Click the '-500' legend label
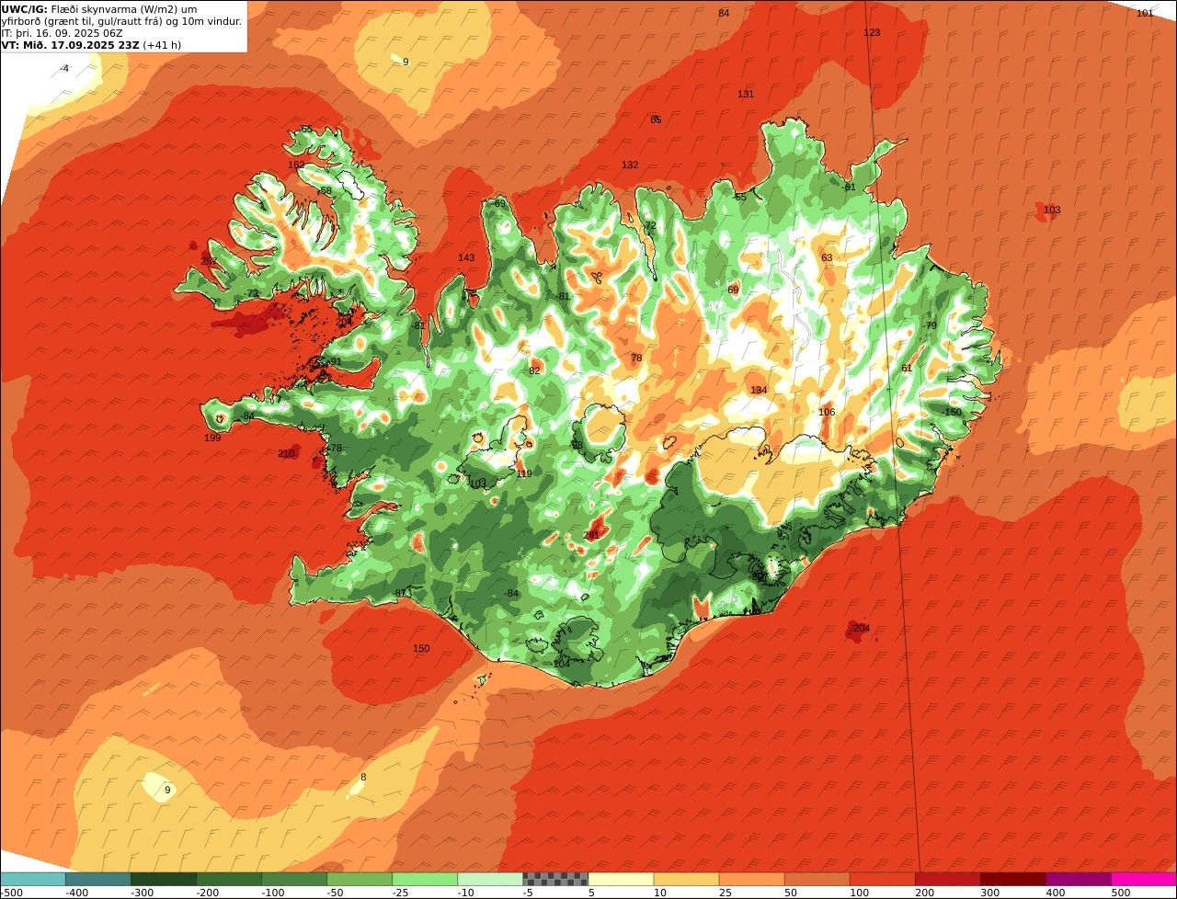This screenshot has height=899, width=1177. tap(10, 893)
